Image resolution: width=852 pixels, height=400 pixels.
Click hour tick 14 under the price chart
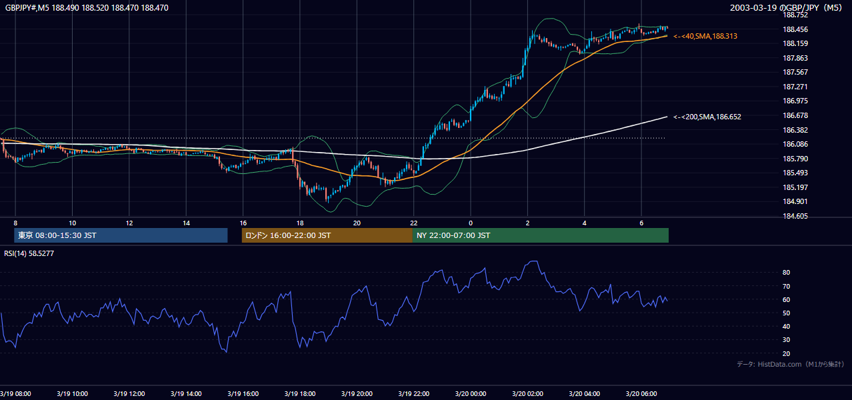tap(186, 223)
